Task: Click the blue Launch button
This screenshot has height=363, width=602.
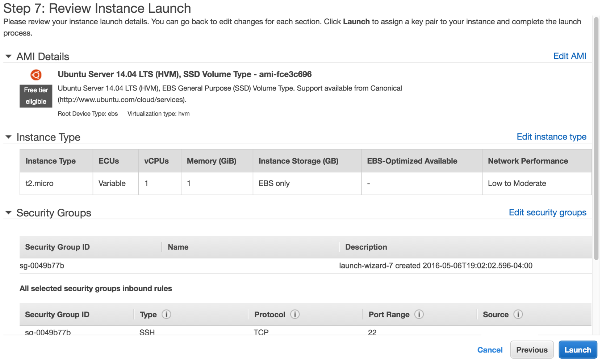Action: (578, 350)
